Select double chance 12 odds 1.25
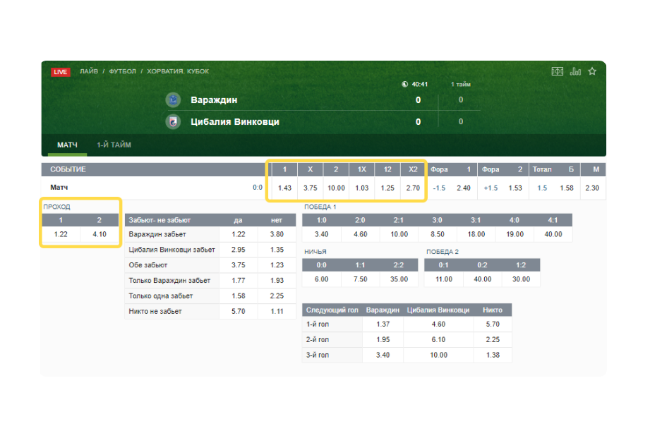Image resolution: width=650 pixels, height=426 pixels. pyautogui.click(x=387, y=188)
